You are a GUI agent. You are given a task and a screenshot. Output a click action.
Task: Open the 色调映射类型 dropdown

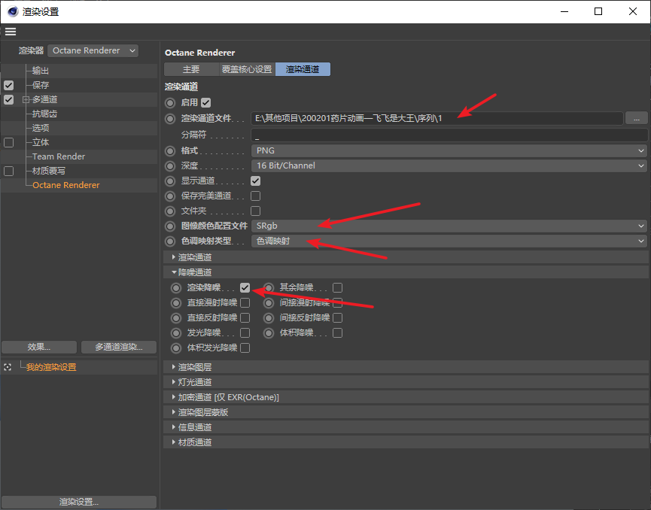[x=449, y=241]
